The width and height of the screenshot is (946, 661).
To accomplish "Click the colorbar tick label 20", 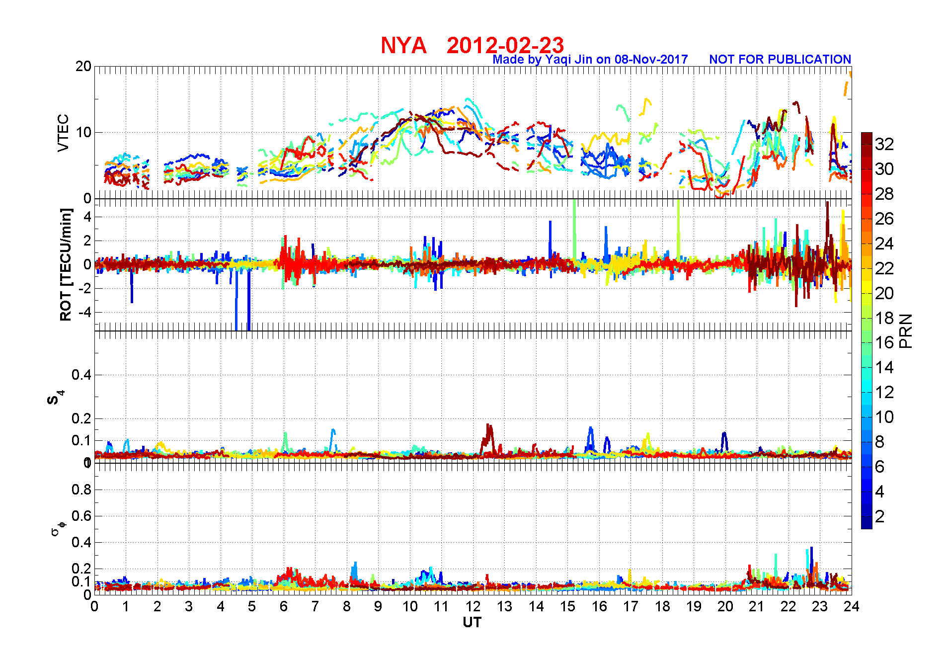I will tap(884, 293).
